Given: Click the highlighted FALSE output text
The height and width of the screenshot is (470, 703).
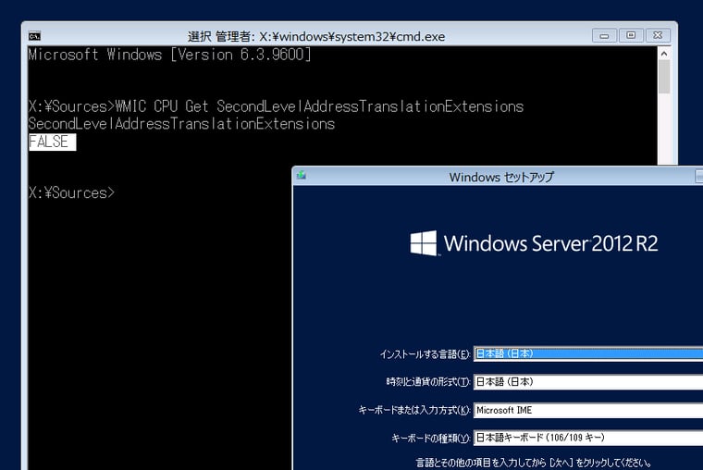Looking at the screenshot, I should [x=52, y=142].
